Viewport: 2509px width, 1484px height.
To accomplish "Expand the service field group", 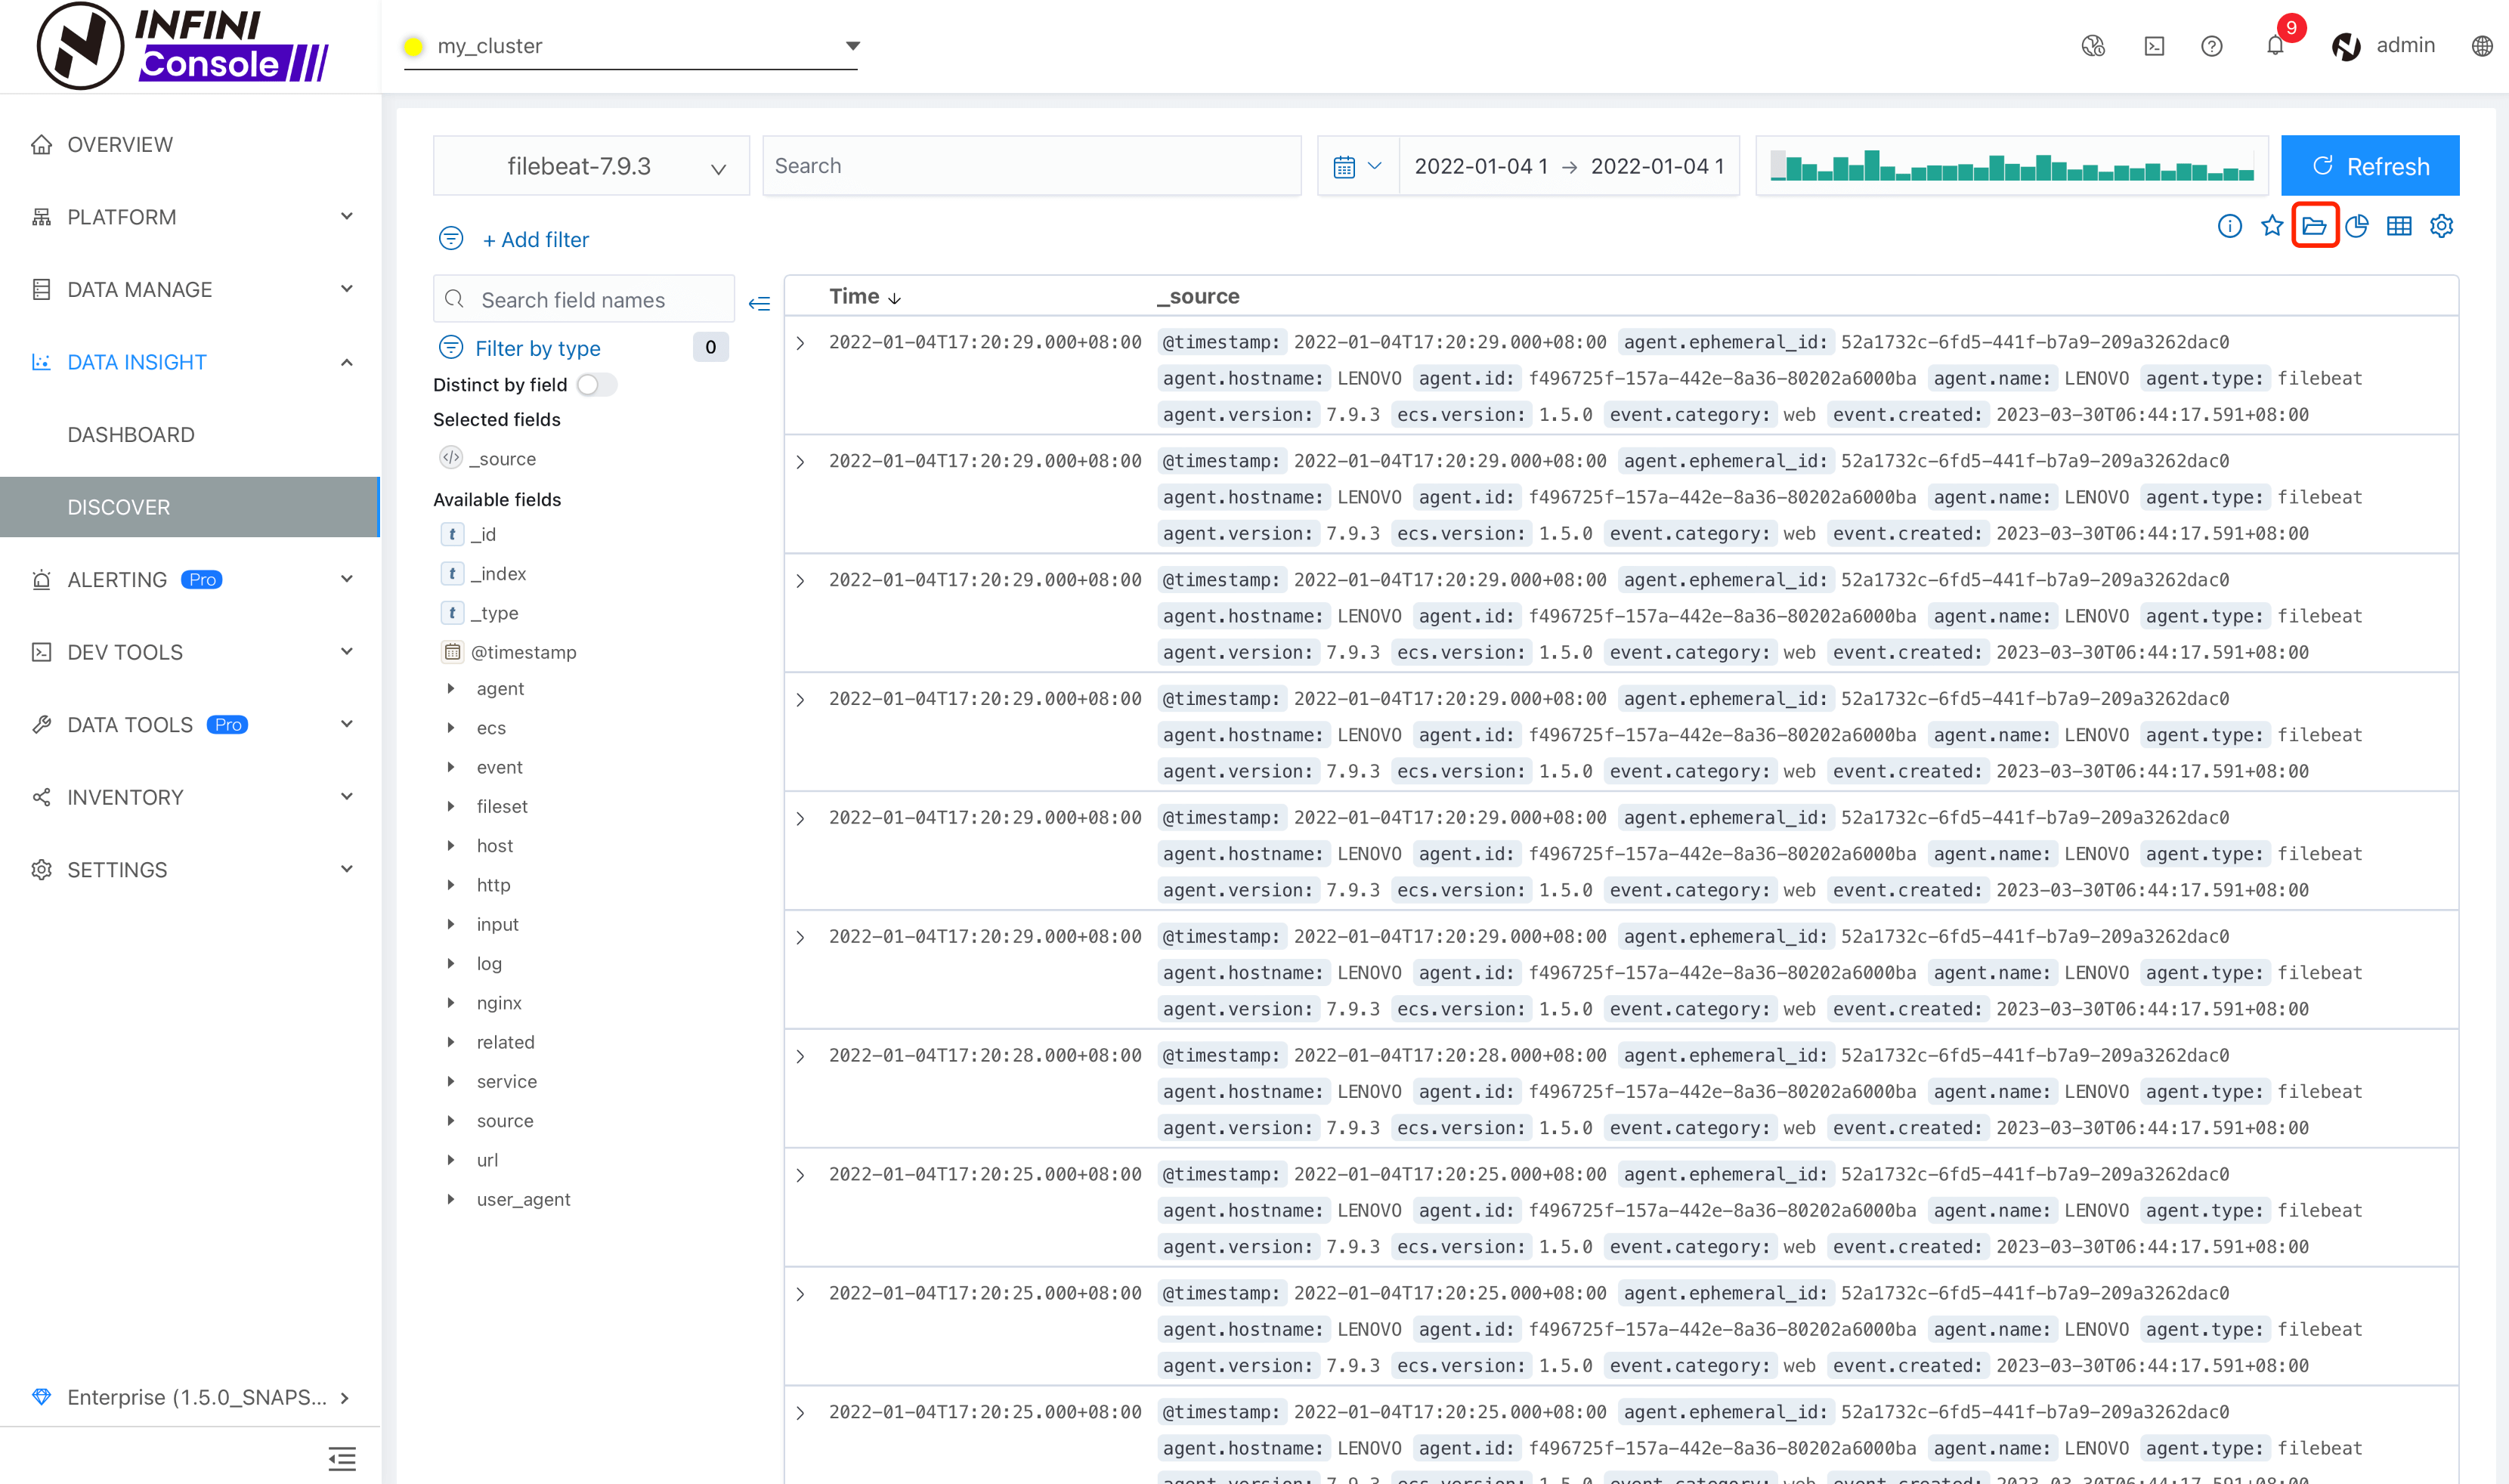I will coord(451,1081).
